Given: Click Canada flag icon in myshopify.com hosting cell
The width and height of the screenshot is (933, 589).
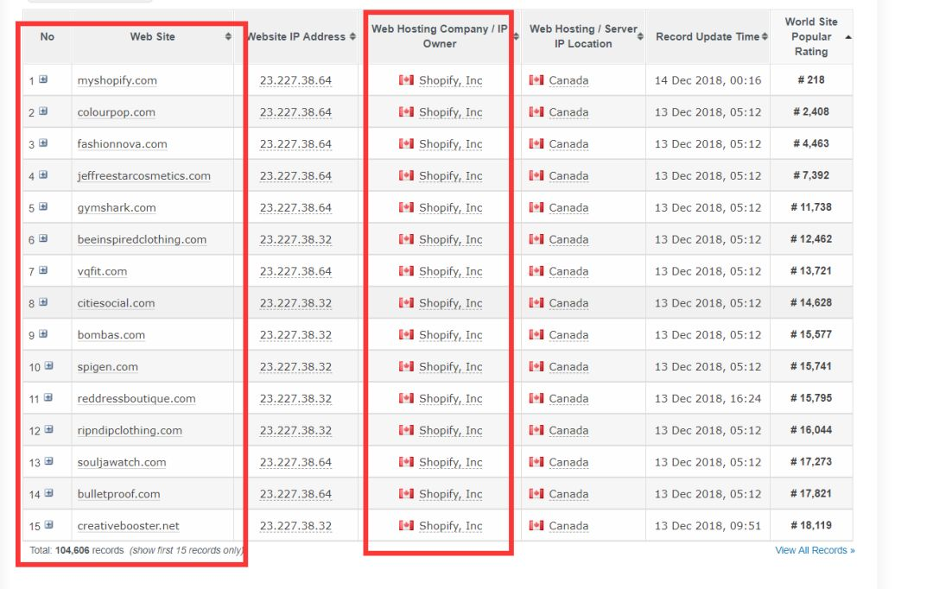Looking at the screenshot, I should coord(406,80).
